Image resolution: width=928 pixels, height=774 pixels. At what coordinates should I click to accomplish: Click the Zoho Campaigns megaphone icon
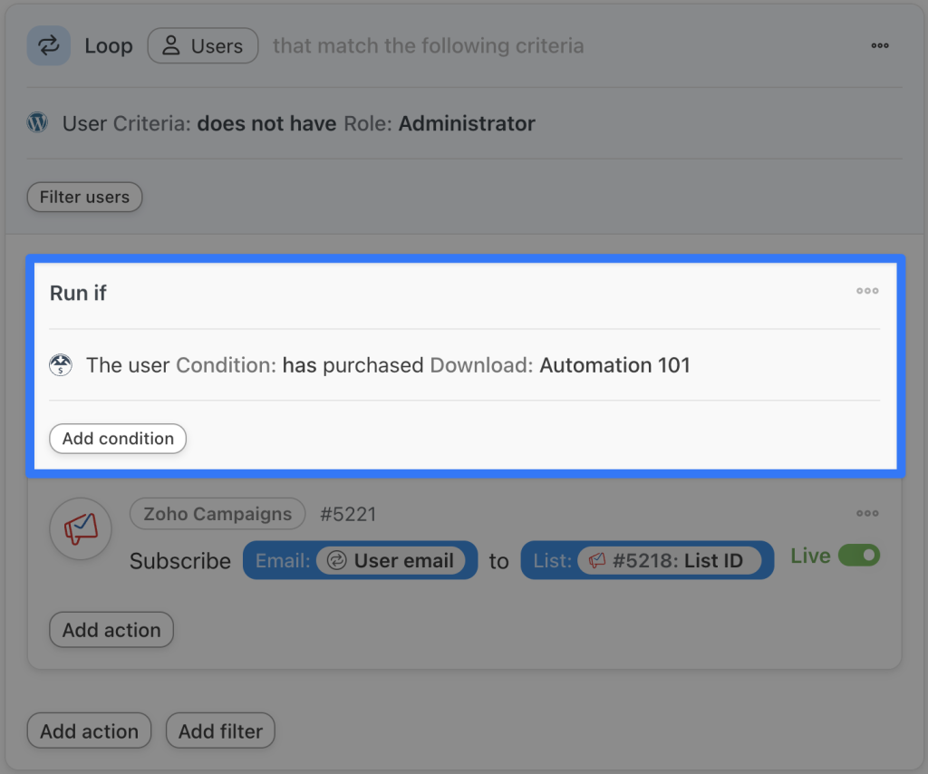(x=81, y=528)
